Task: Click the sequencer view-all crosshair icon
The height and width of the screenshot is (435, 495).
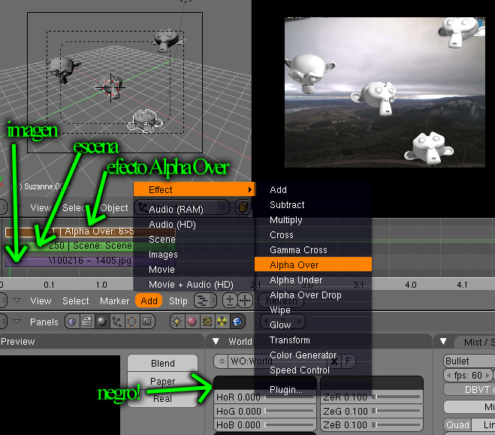Action: (x=245, y=301)
